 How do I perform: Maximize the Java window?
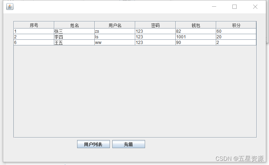234,7
